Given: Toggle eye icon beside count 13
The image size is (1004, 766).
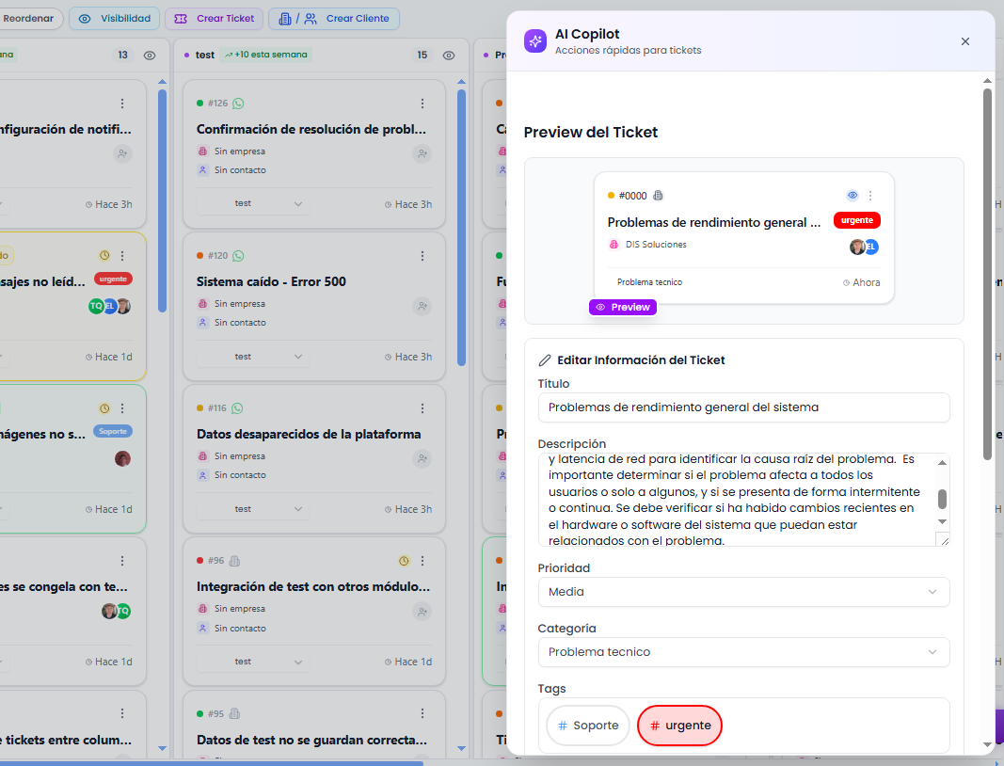Looking at the screenshot, I should 150,56.
